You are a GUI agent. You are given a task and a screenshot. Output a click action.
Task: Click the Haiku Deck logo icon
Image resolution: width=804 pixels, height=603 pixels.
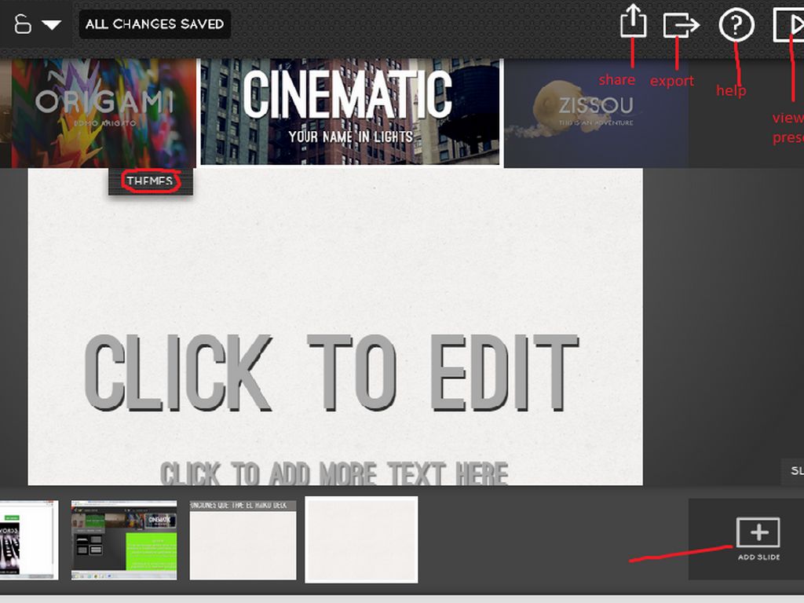point(23,24)
